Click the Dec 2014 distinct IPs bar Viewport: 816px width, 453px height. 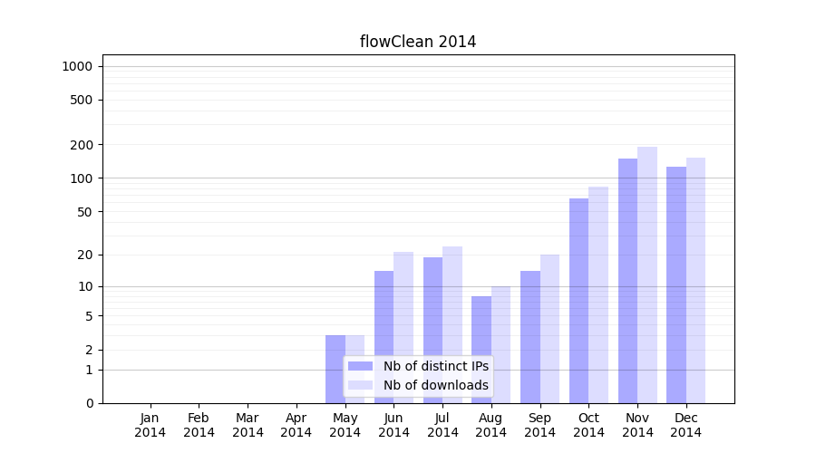pos(676,284)
